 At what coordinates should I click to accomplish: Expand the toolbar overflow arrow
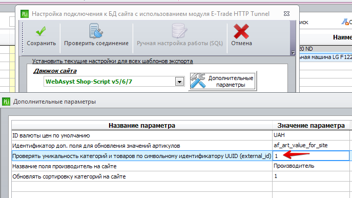click(293, 52)
